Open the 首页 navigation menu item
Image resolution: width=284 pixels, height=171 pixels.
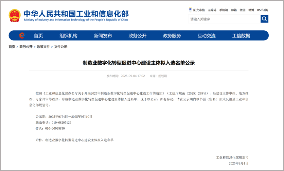pos(38,36)
